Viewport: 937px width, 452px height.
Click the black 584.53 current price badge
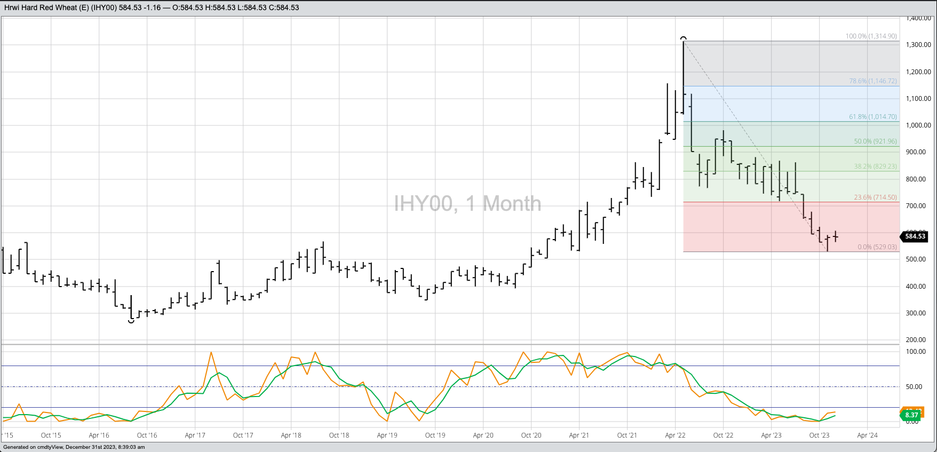[x=915, y=236]
